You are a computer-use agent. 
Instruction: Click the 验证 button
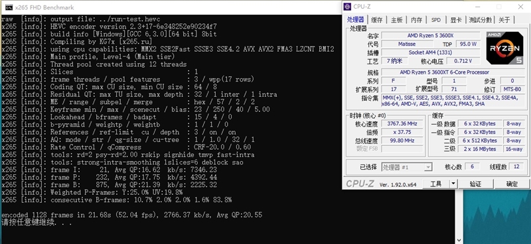pos(475,184)
